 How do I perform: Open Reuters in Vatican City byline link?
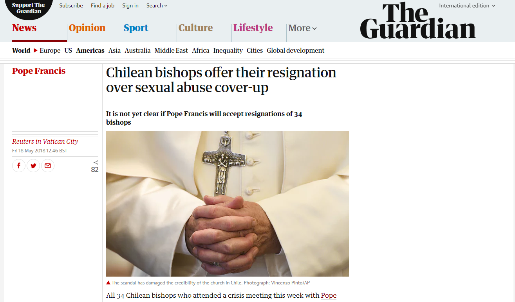click(x=45, y=141)
